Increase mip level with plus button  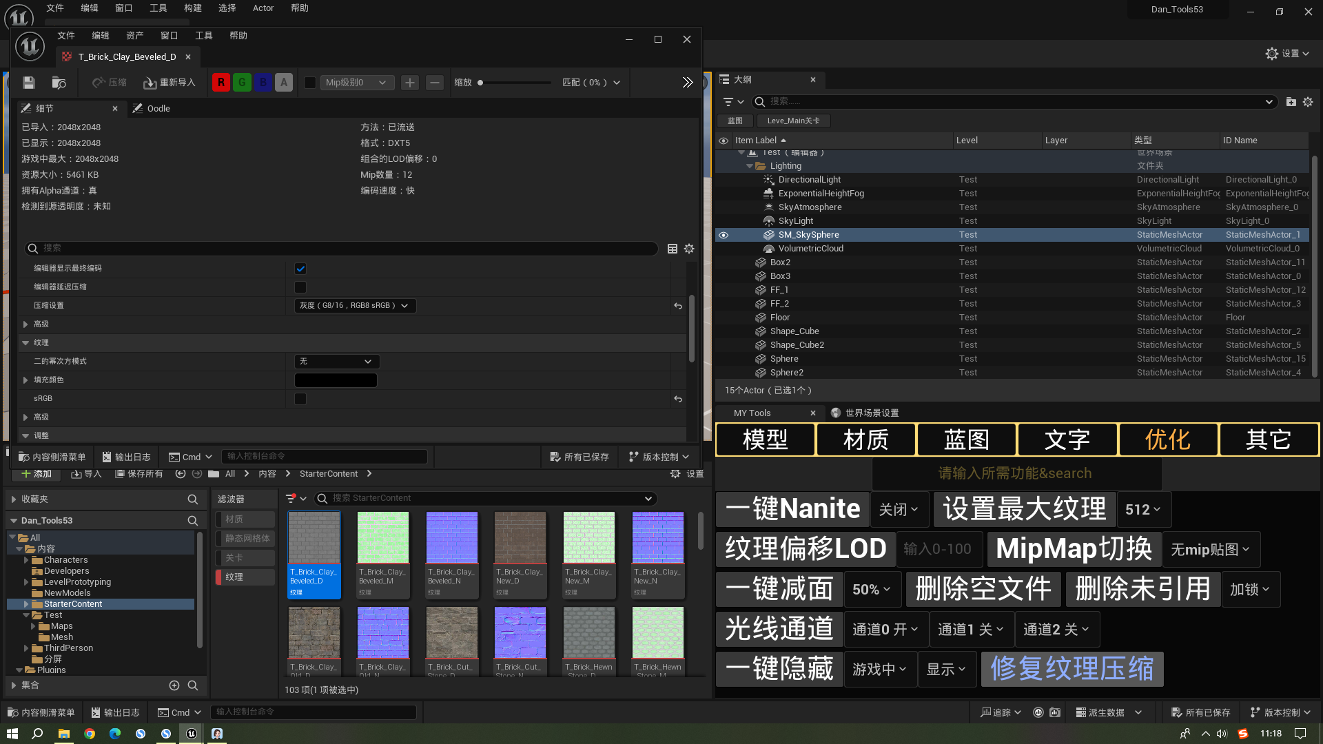coord(410,83)
